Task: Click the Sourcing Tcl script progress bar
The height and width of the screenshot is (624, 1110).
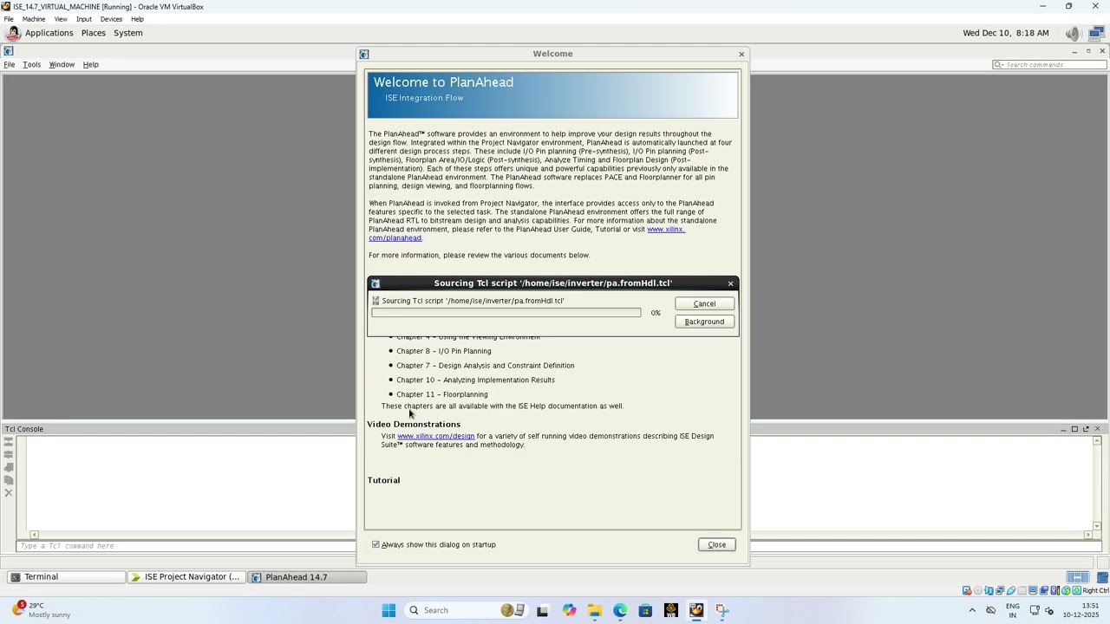Action: pos(506,313)
